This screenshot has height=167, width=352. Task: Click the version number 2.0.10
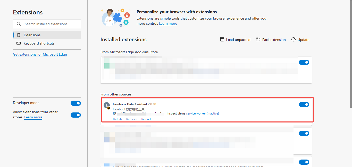tap(152, 104)
